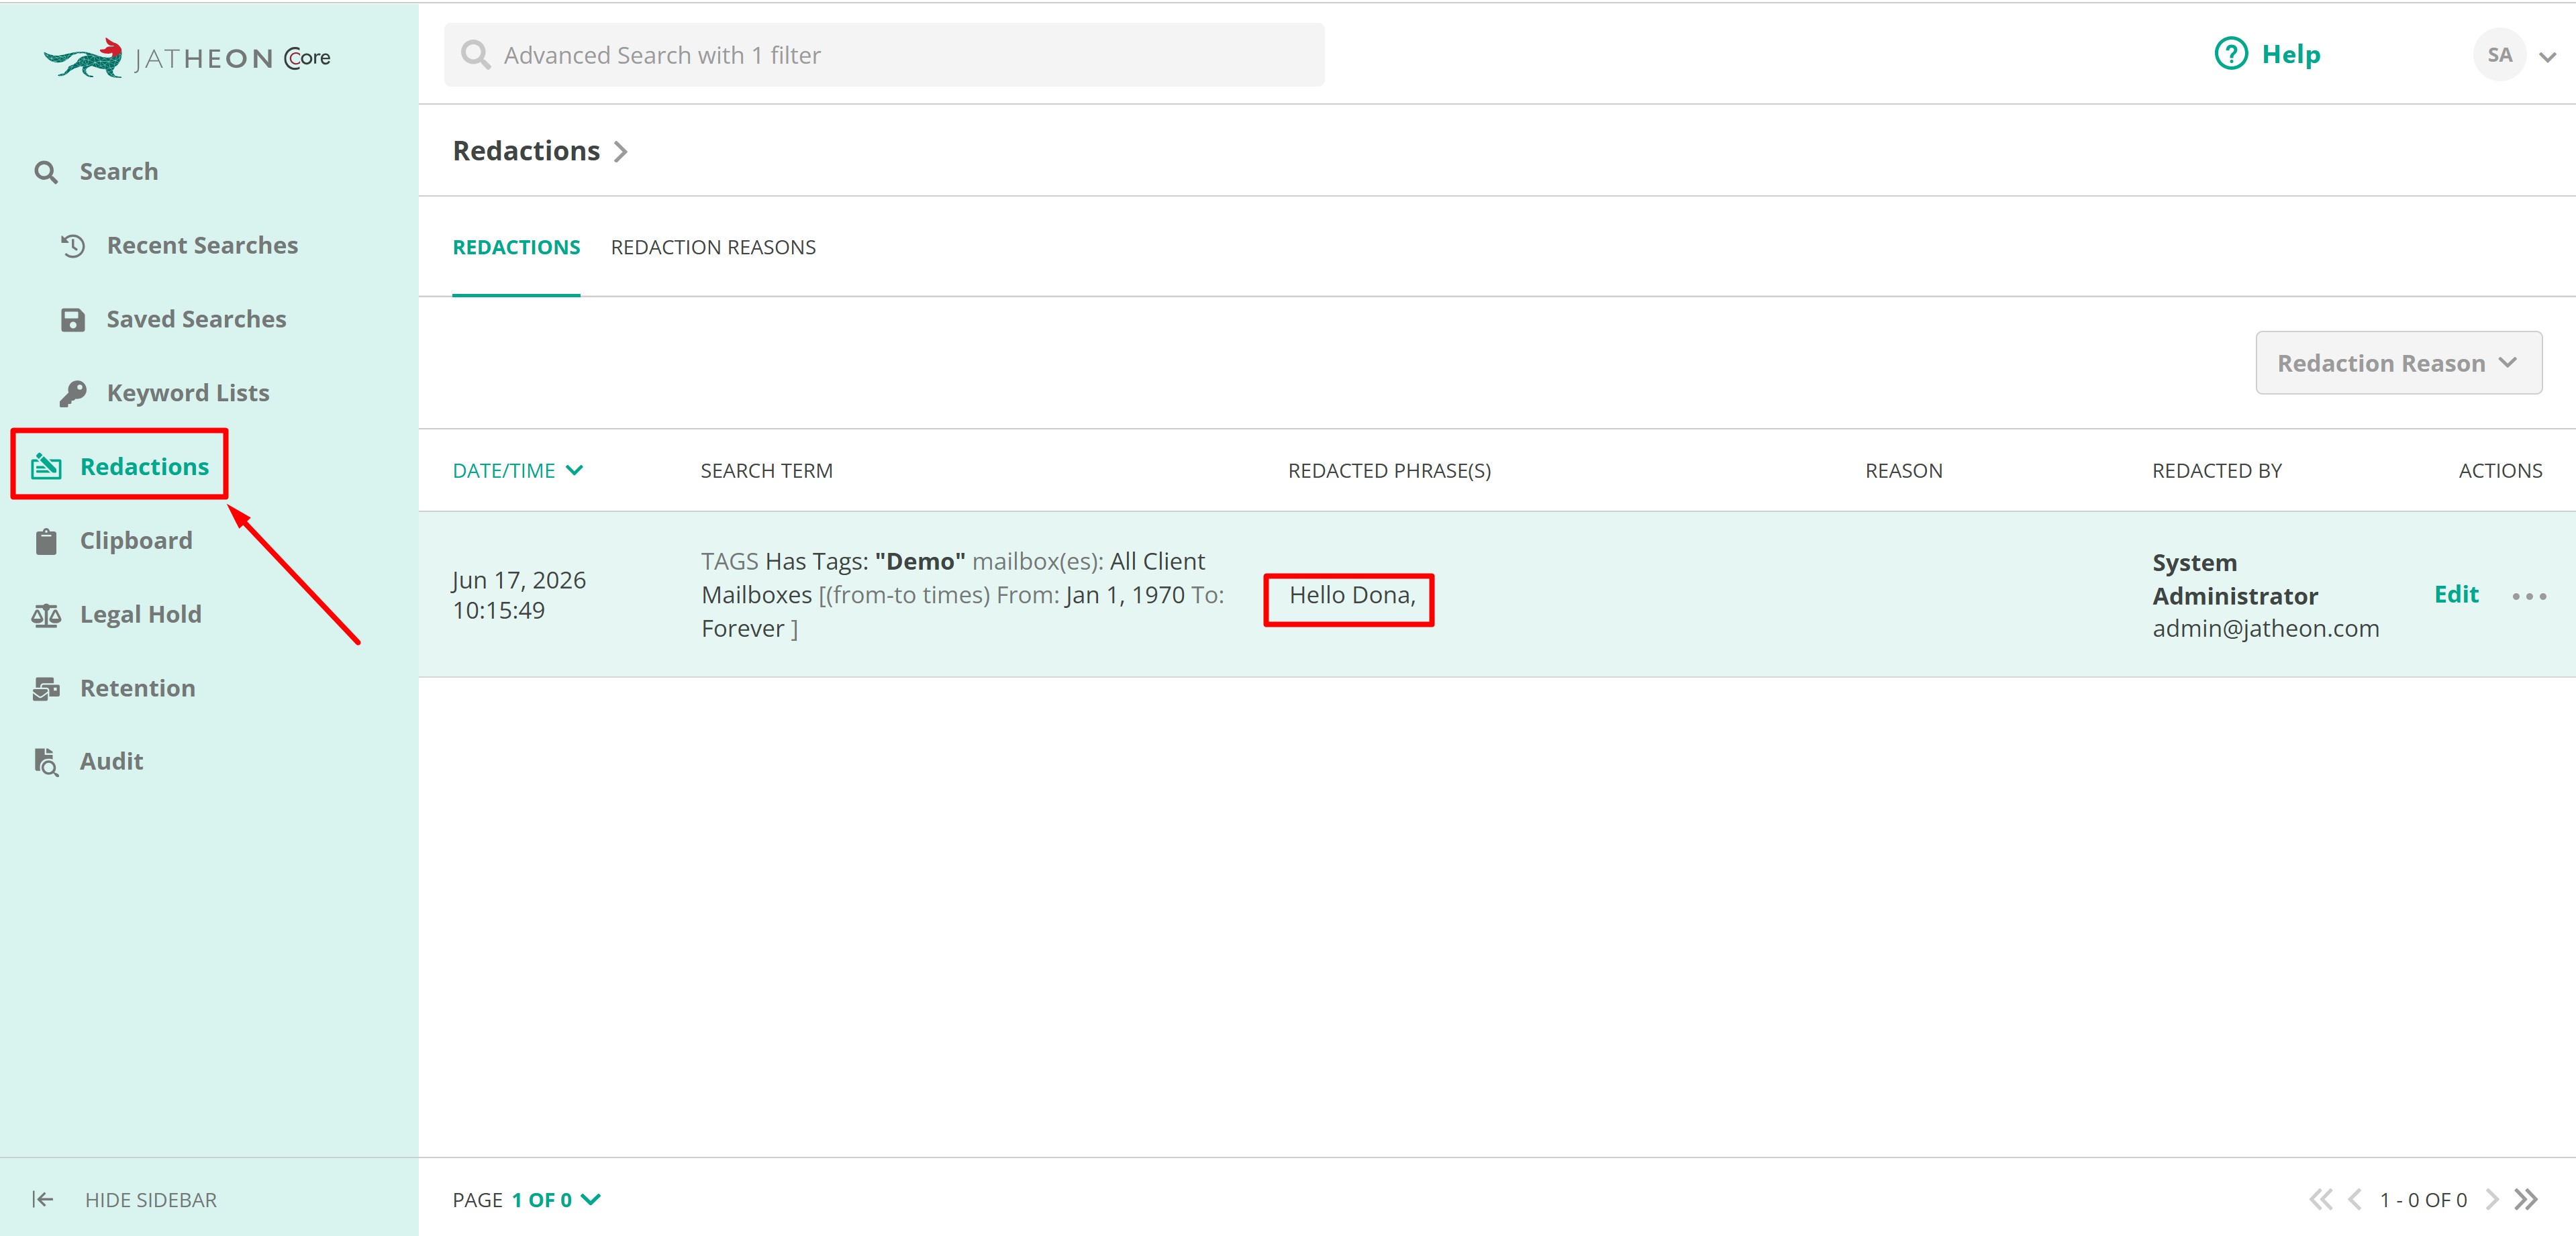This screenshot has width=2576, height=1236.
Task: Sort by Date/Time column
Action: [x=517, y=471]
